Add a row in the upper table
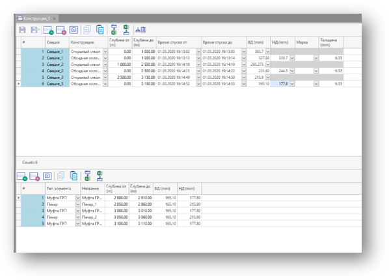Image resolution: width=389 pixels, height=280 pixels. pyautogui.click(x=48, y=30)
